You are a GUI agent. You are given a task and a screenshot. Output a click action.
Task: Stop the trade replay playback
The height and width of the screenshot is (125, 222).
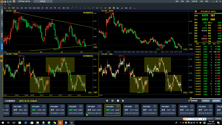118,101
